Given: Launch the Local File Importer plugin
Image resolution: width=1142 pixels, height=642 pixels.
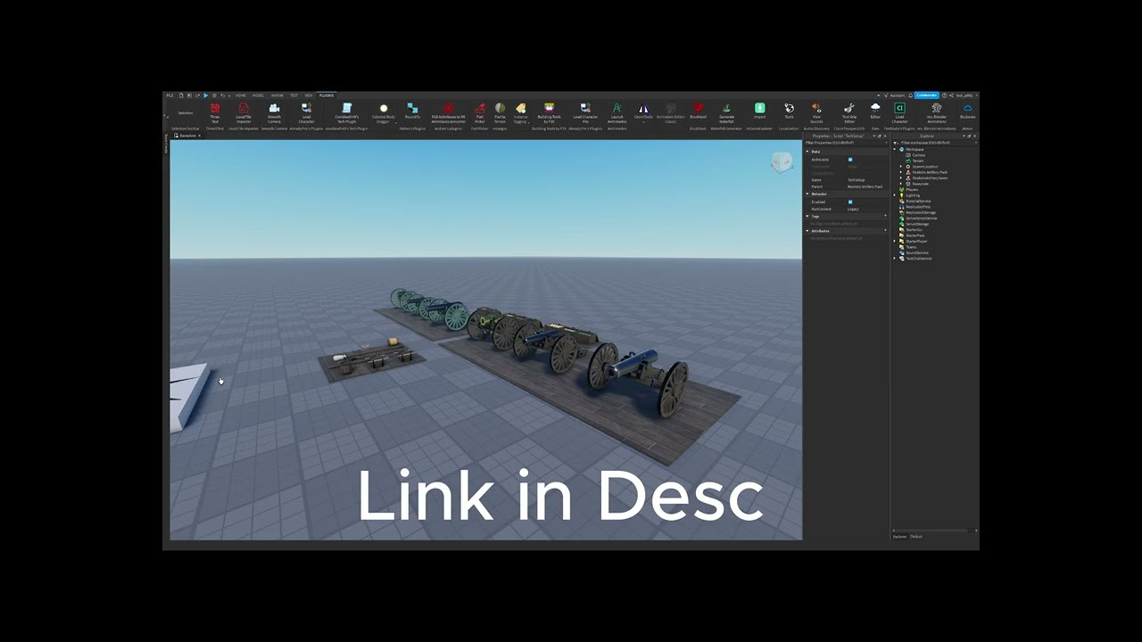Looking at the screenshot, I should click(x=244, y=112).
